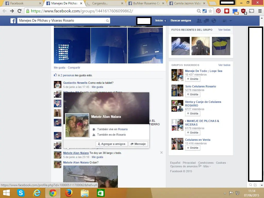
Task: Open Windows Start button
Action: click(x=6, y=193)
